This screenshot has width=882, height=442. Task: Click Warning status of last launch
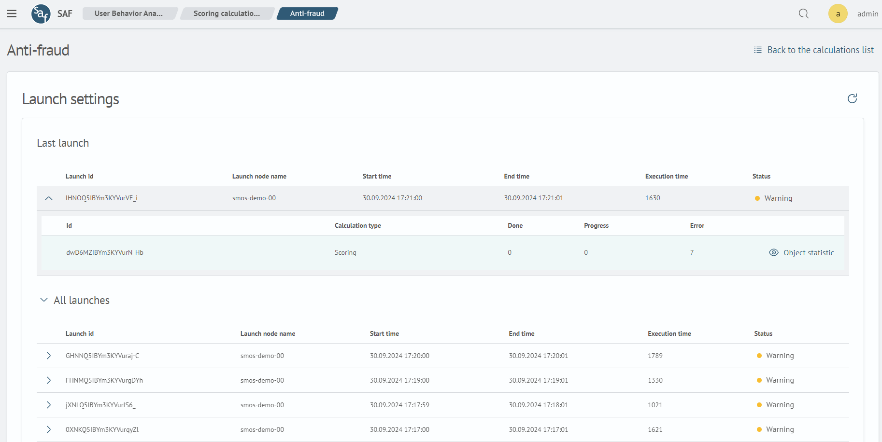click(774, 198)
